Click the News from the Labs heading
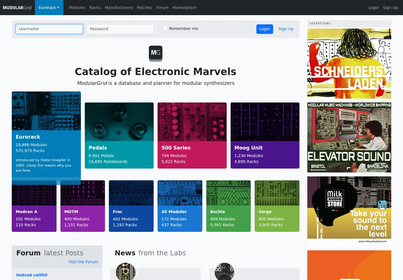 150,253
